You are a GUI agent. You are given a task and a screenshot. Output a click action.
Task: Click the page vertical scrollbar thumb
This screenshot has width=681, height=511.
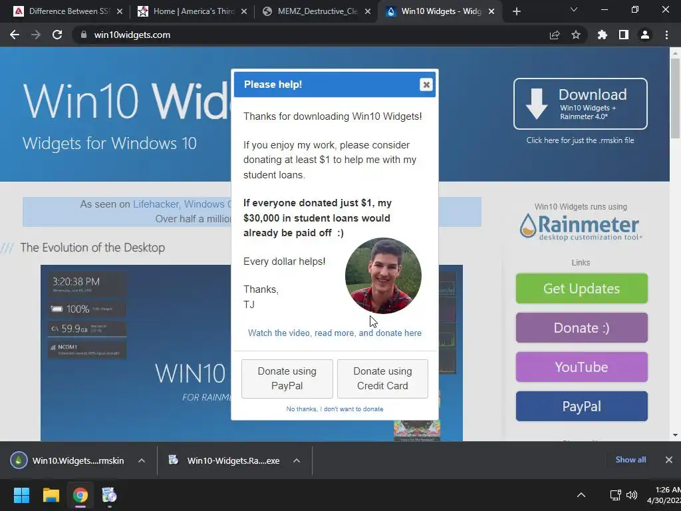point(675,98)
